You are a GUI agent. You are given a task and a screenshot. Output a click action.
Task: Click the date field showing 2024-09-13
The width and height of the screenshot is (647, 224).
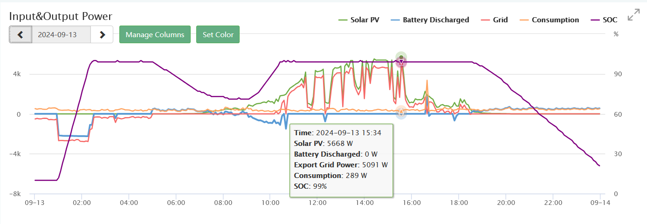[61, 35]
